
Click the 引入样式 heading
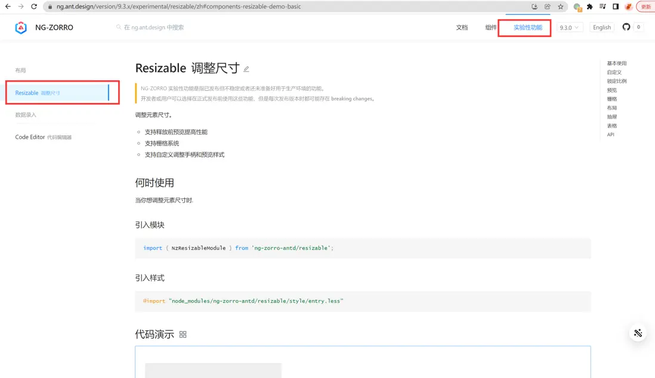pyautogui.click(x=150, y=278)
